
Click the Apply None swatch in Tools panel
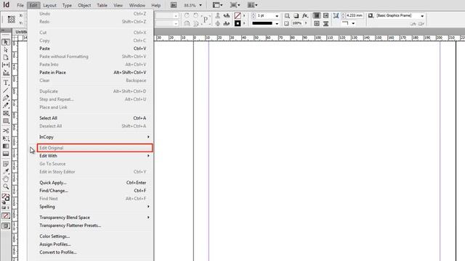click(6, 216)
